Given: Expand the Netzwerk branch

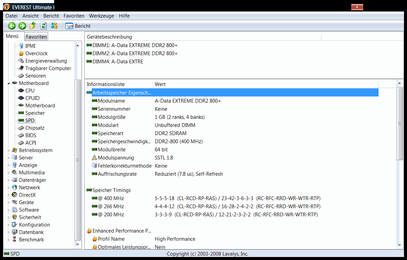Looking at the screenshot, I should coord(9,188).
